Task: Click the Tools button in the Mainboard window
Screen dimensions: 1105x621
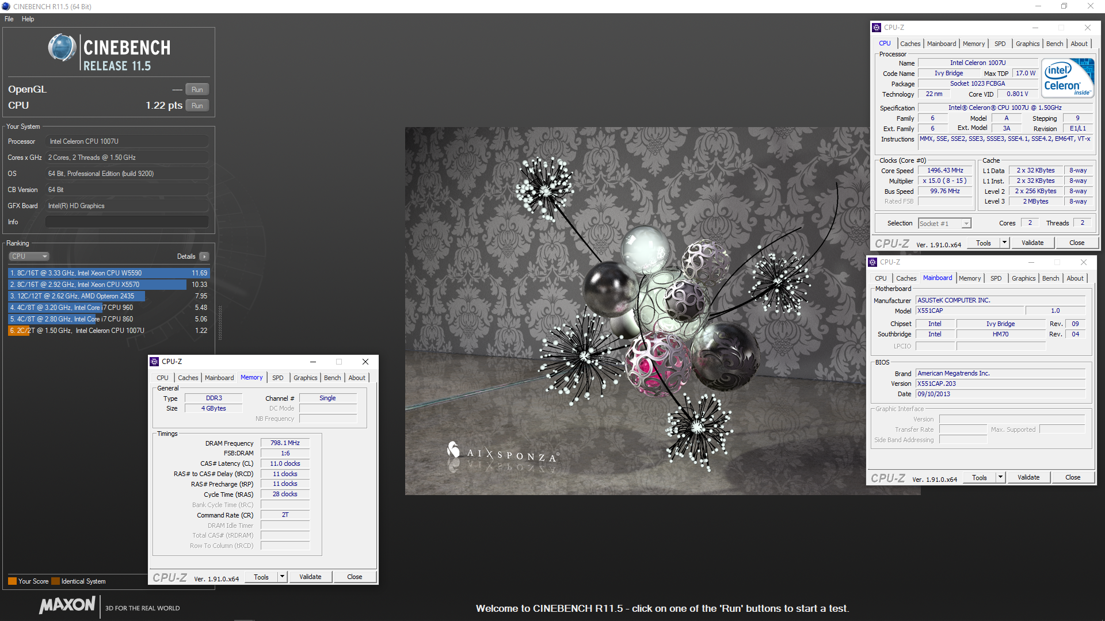Action: click(980, 477)
